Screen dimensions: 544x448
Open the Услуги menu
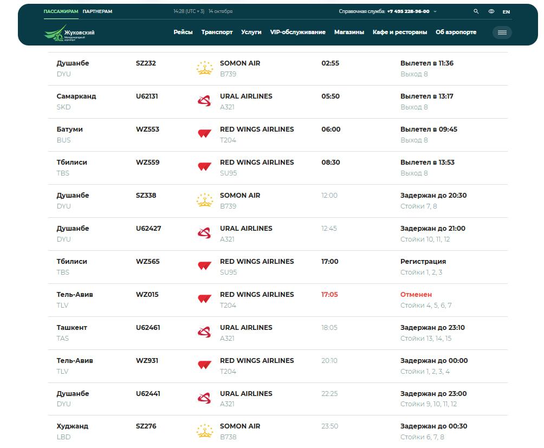251,32
